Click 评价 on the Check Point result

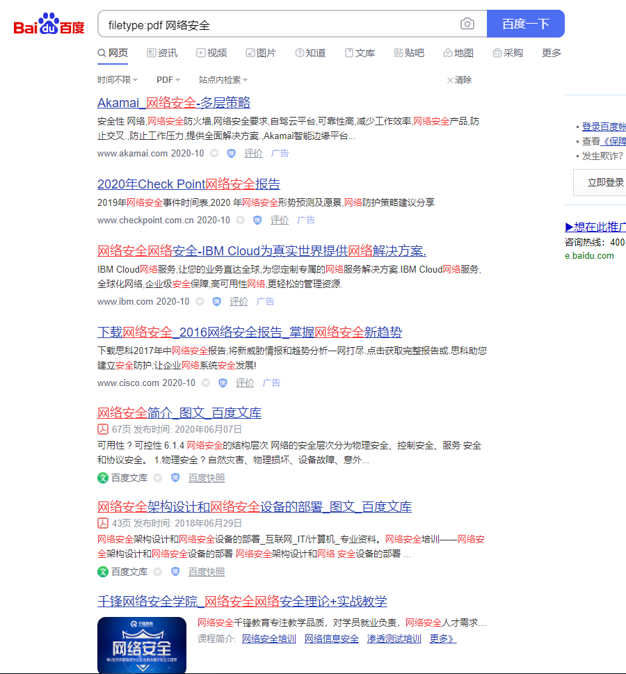(280, 220)
